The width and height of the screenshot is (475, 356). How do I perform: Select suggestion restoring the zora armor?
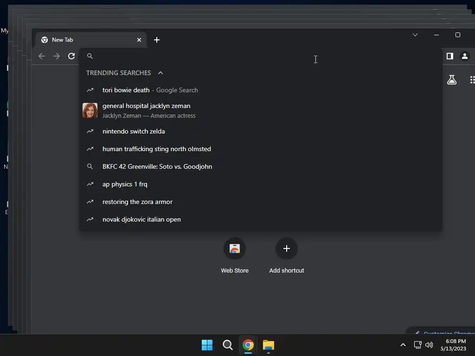tap(261, 202)
